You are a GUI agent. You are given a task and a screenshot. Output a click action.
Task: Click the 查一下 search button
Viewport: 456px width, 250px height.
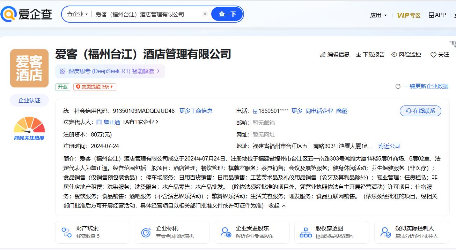227,14
